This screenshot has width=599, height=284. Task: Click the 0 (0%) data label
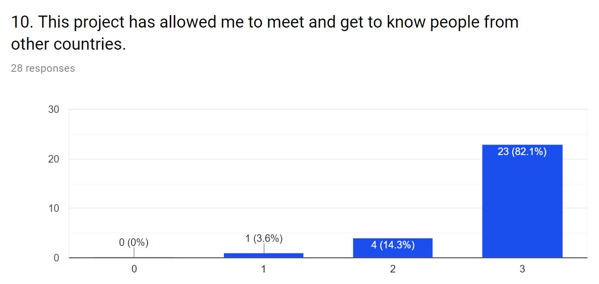134,242
